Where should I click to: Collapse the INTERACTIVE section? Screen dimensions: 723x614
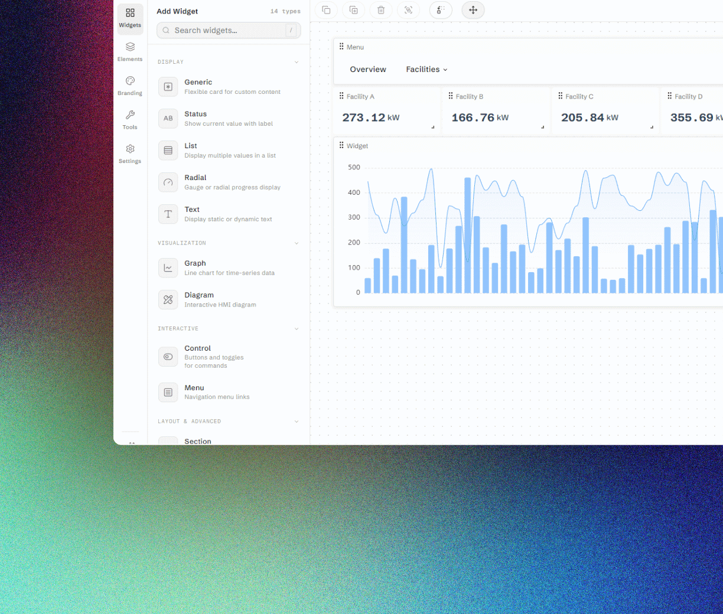[297, 329]
